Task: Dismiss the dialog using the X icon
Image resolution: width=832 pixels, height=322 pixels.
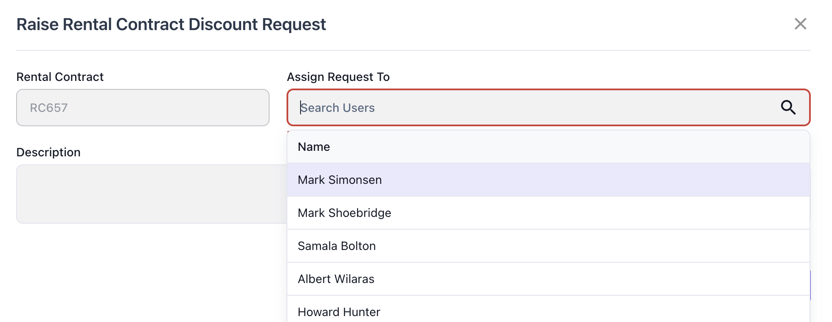Action: pyautogui.click(x=800, y=24)
